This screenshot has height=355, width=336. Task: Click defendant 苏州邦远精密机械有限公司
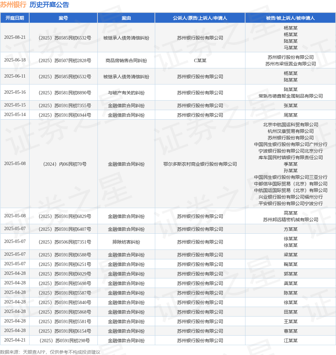click(291, 220)
